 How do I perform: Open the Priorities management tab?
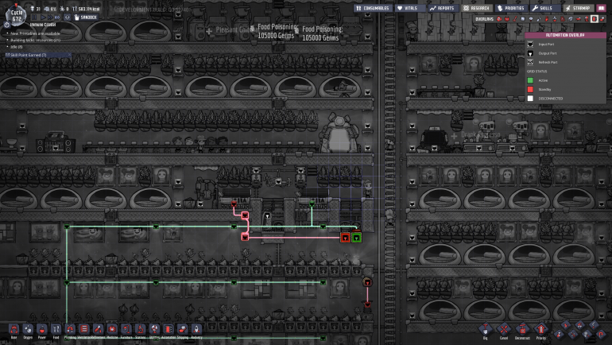tap(511, 8)
